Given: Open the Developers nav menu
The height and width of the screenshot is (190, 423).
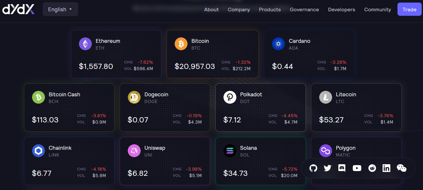Looking at the screenshot, I should click(x=342, y=10).
